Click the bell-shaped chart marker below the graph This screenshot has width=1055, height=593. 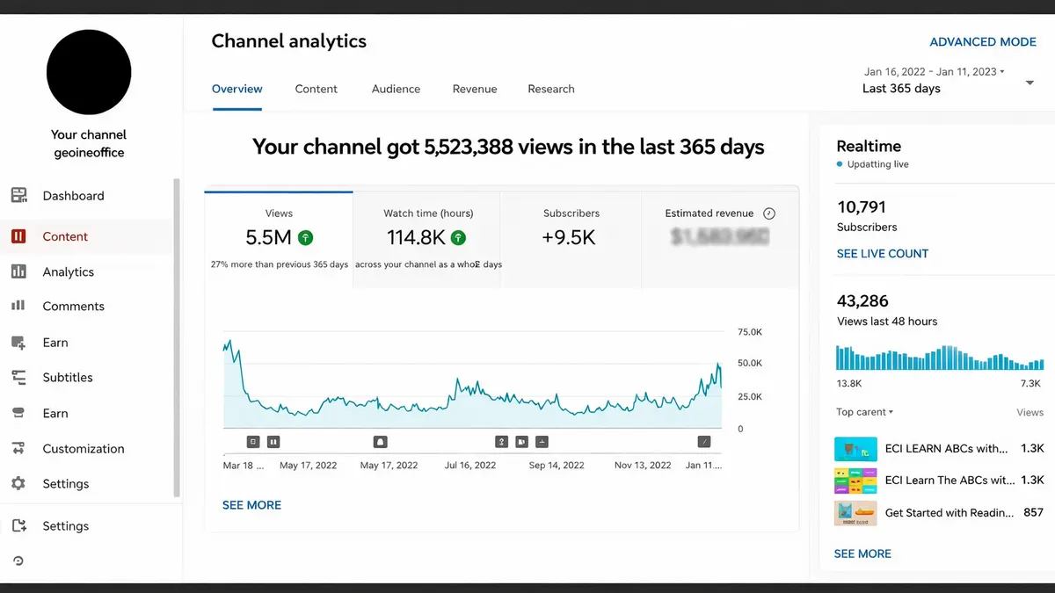point(381,442)
